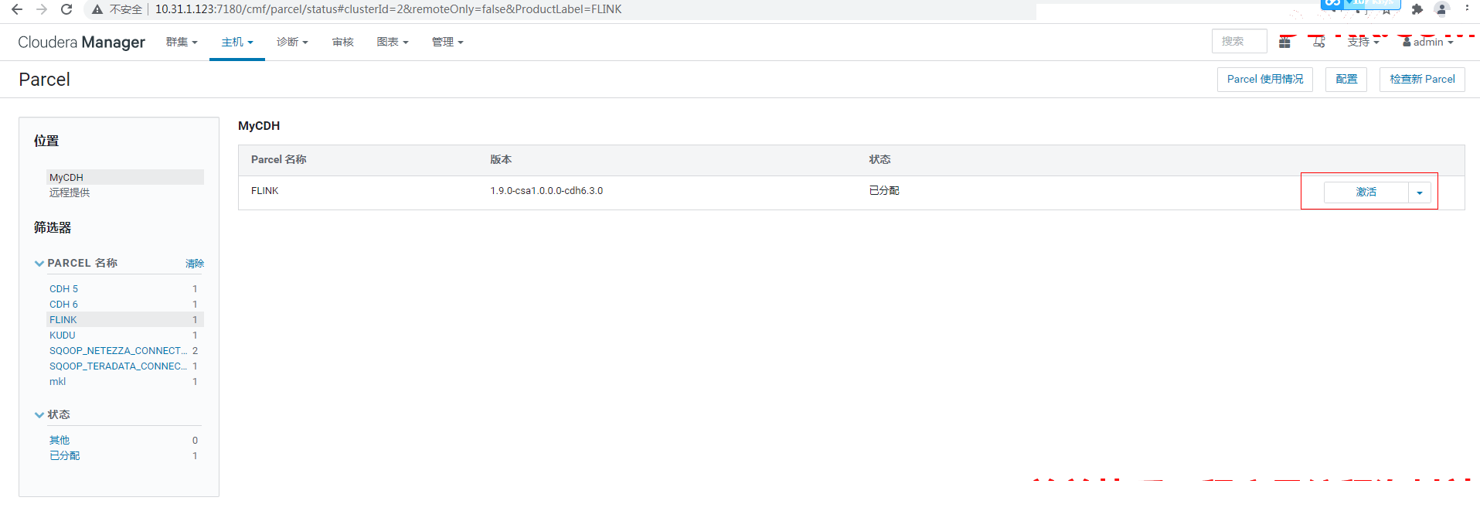
Task: Open the admin user menu
Action: [x=1428, y=42]
